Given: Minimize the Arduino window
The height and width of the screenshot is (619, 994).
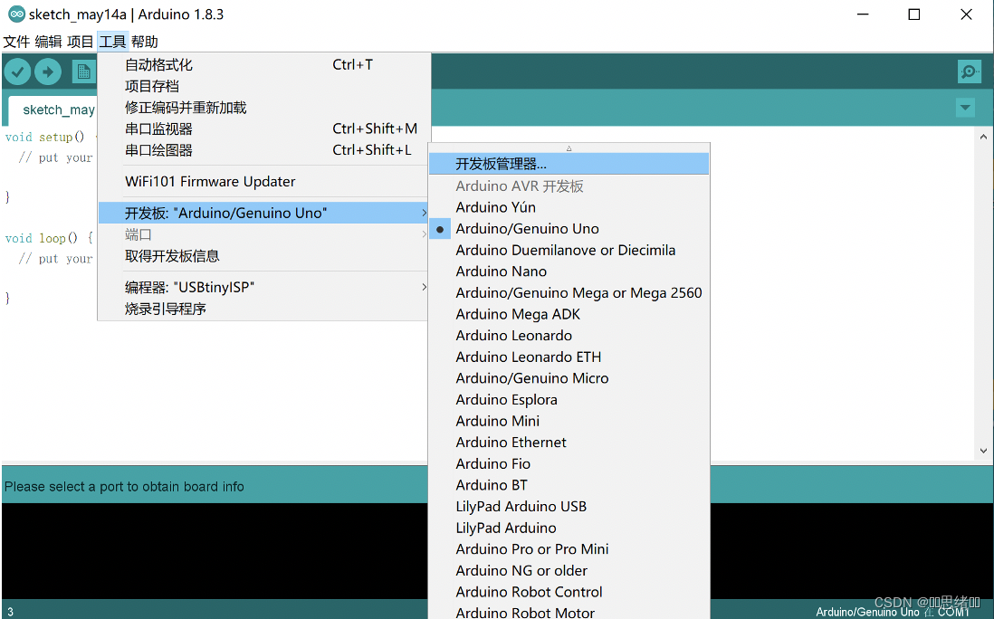Looking at the screenshot, I should 863,14.
